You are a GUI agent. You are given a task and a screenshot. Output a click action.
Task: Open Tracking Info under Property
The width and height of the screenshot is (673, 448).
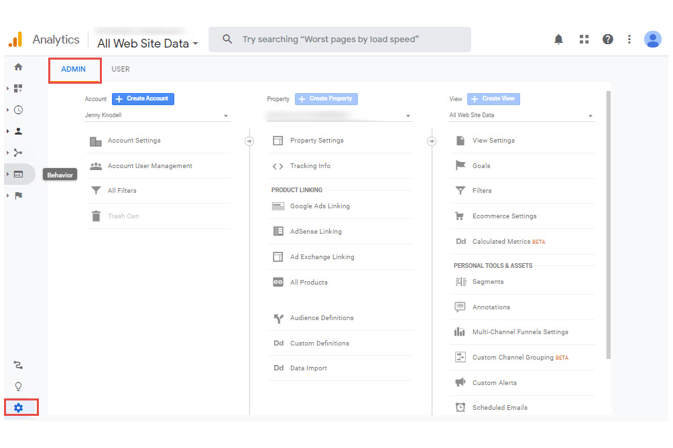pos(310,166)
